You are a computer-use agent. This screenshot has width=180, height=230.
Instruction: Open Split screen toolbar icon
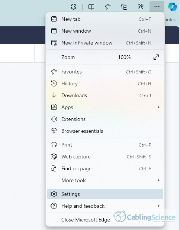[91, 7]
